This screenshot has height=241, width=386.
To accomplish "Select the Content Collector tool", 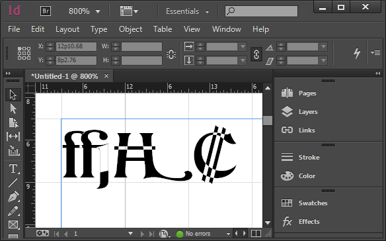I will point(13,150).
